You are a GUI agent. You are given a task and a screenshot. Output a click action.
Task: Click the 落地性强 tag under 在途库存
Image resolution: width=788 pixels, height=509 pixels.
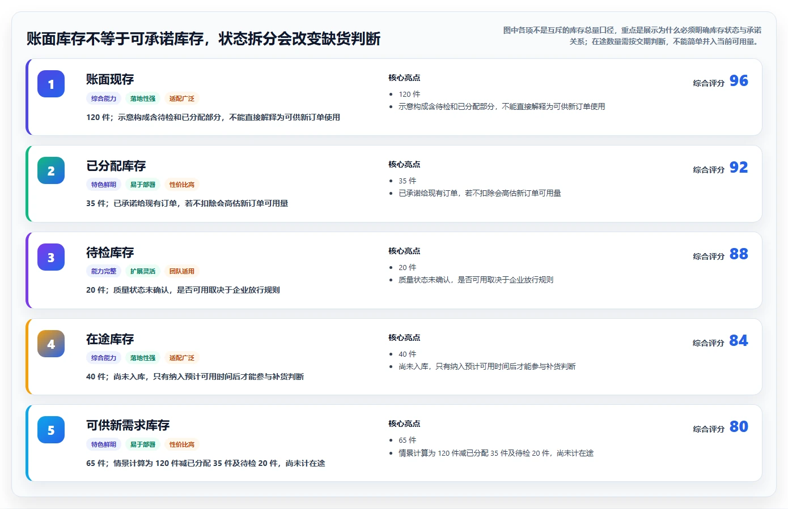(143, 358)
